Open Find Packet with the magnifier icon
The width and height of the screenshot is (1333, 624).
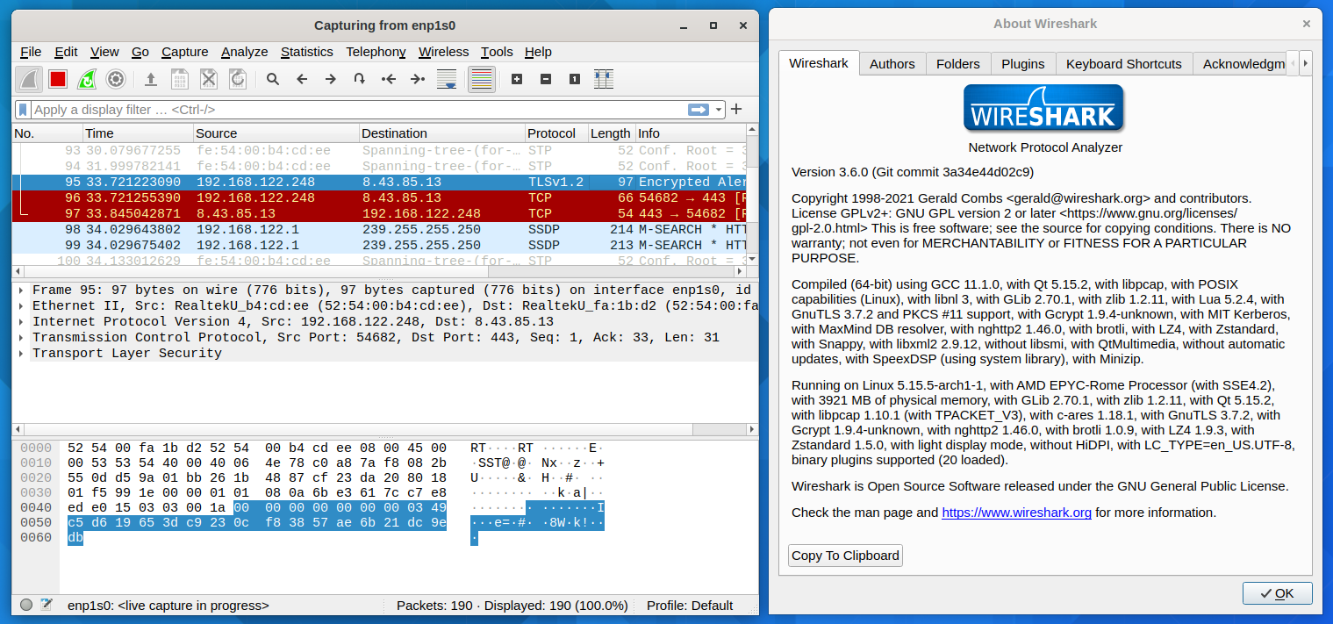pyautogui.click(x=273, y=79)
